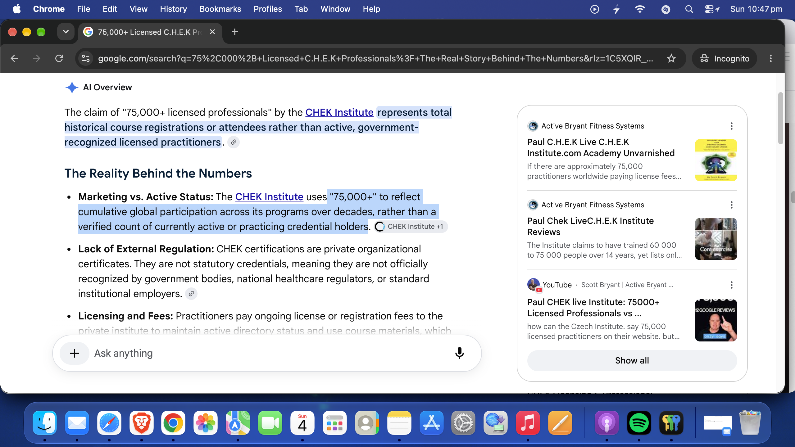Reload the current Google search page
Image resolution: width=795 pixels, height=447 pixels.
tap(59, 58)
